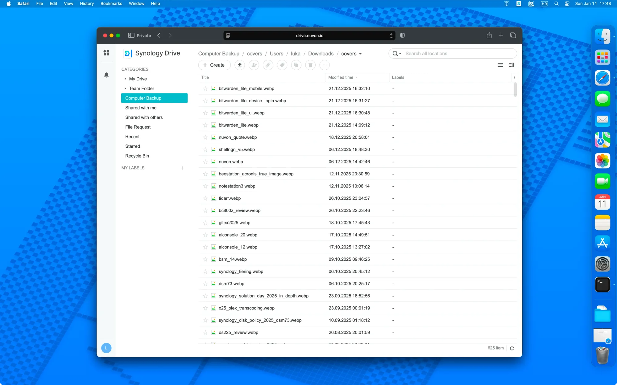Switch to list view layout
The width and height of the screenshot is (617, 385).
pyautogui.click(x=500, y=65)
